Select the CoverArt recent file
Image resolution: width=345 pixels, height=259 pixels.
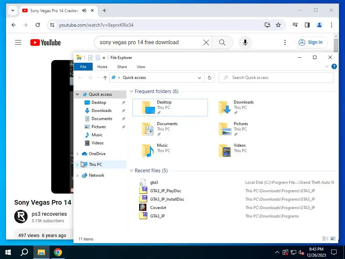pos(158,207)
